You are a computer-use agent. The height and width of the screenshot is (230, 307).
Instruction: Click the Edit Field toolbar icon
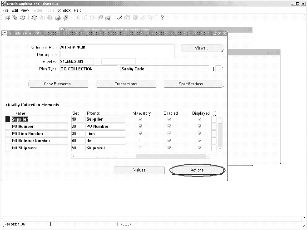(x=119, y=18)
